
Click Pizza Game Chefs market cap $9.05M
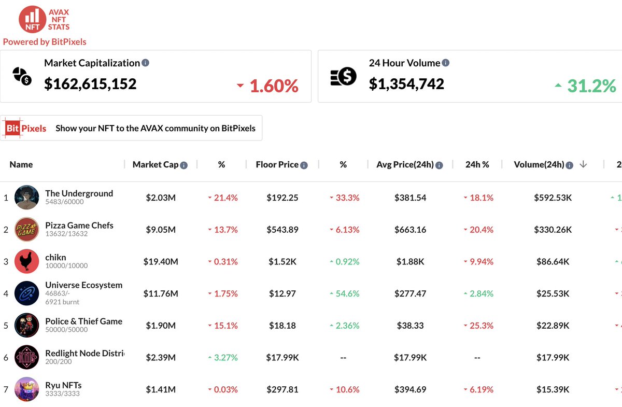161,229
